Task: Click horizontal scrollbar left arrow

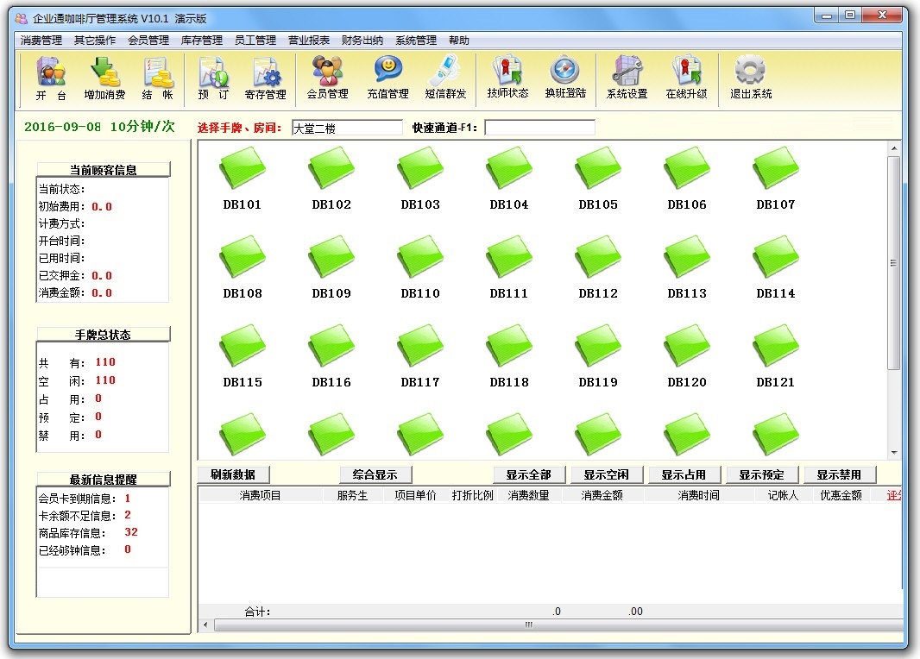Action: click(x=205, y=625)
